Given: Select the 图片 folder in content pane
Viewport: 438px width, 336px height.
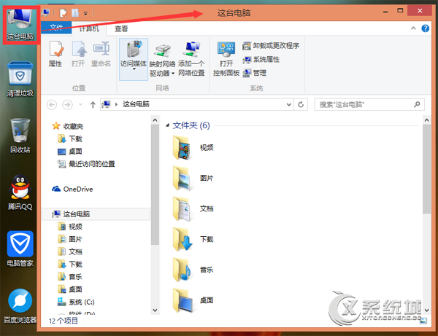Looking at the screenshot, I should click(x=193, y=178).
